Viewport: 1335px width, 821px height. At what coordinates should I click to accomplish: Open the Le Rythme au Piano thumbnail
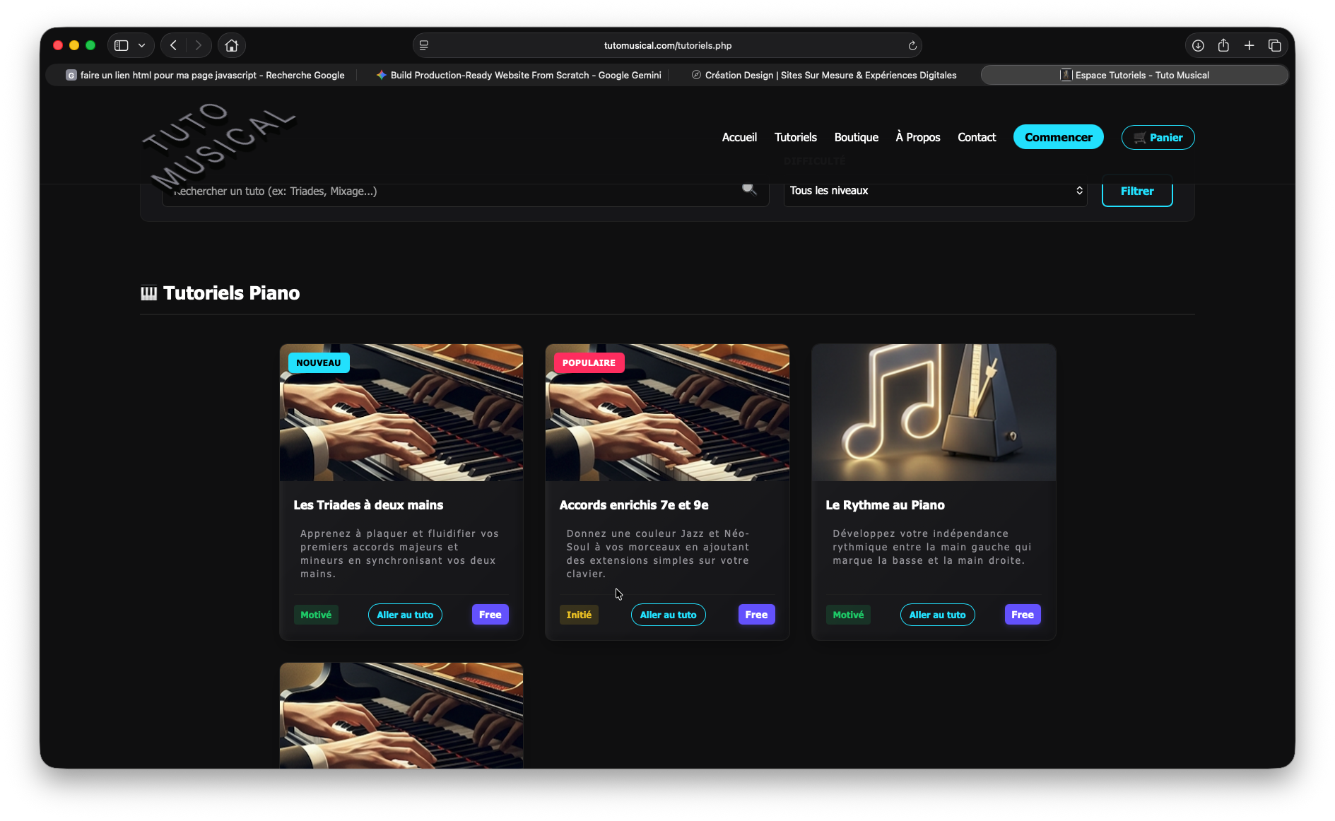(934, 413)
